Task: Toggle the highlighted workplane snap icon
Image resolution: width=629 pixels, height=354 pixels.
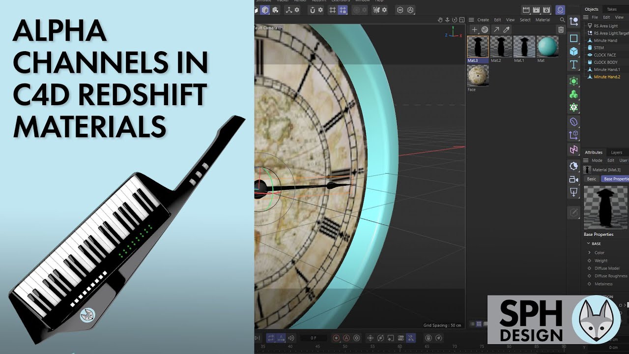Action: 343,10
